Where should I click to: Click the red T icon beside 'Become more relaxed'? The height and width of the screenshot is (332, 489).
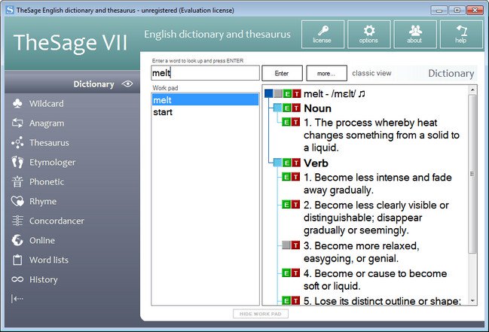[295, 245]
